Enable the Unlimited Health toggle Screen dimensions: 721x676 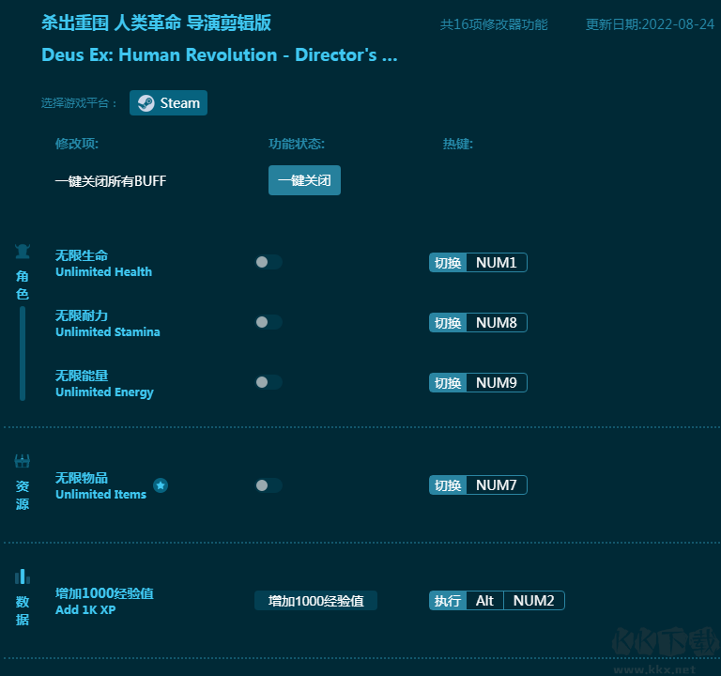click(268, 262)
